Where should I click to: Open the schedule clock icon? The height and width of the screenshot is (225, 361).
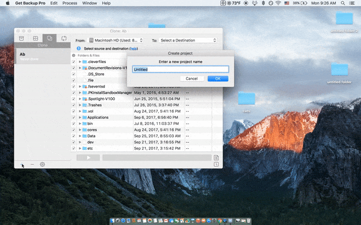click(x=216, y=164)
